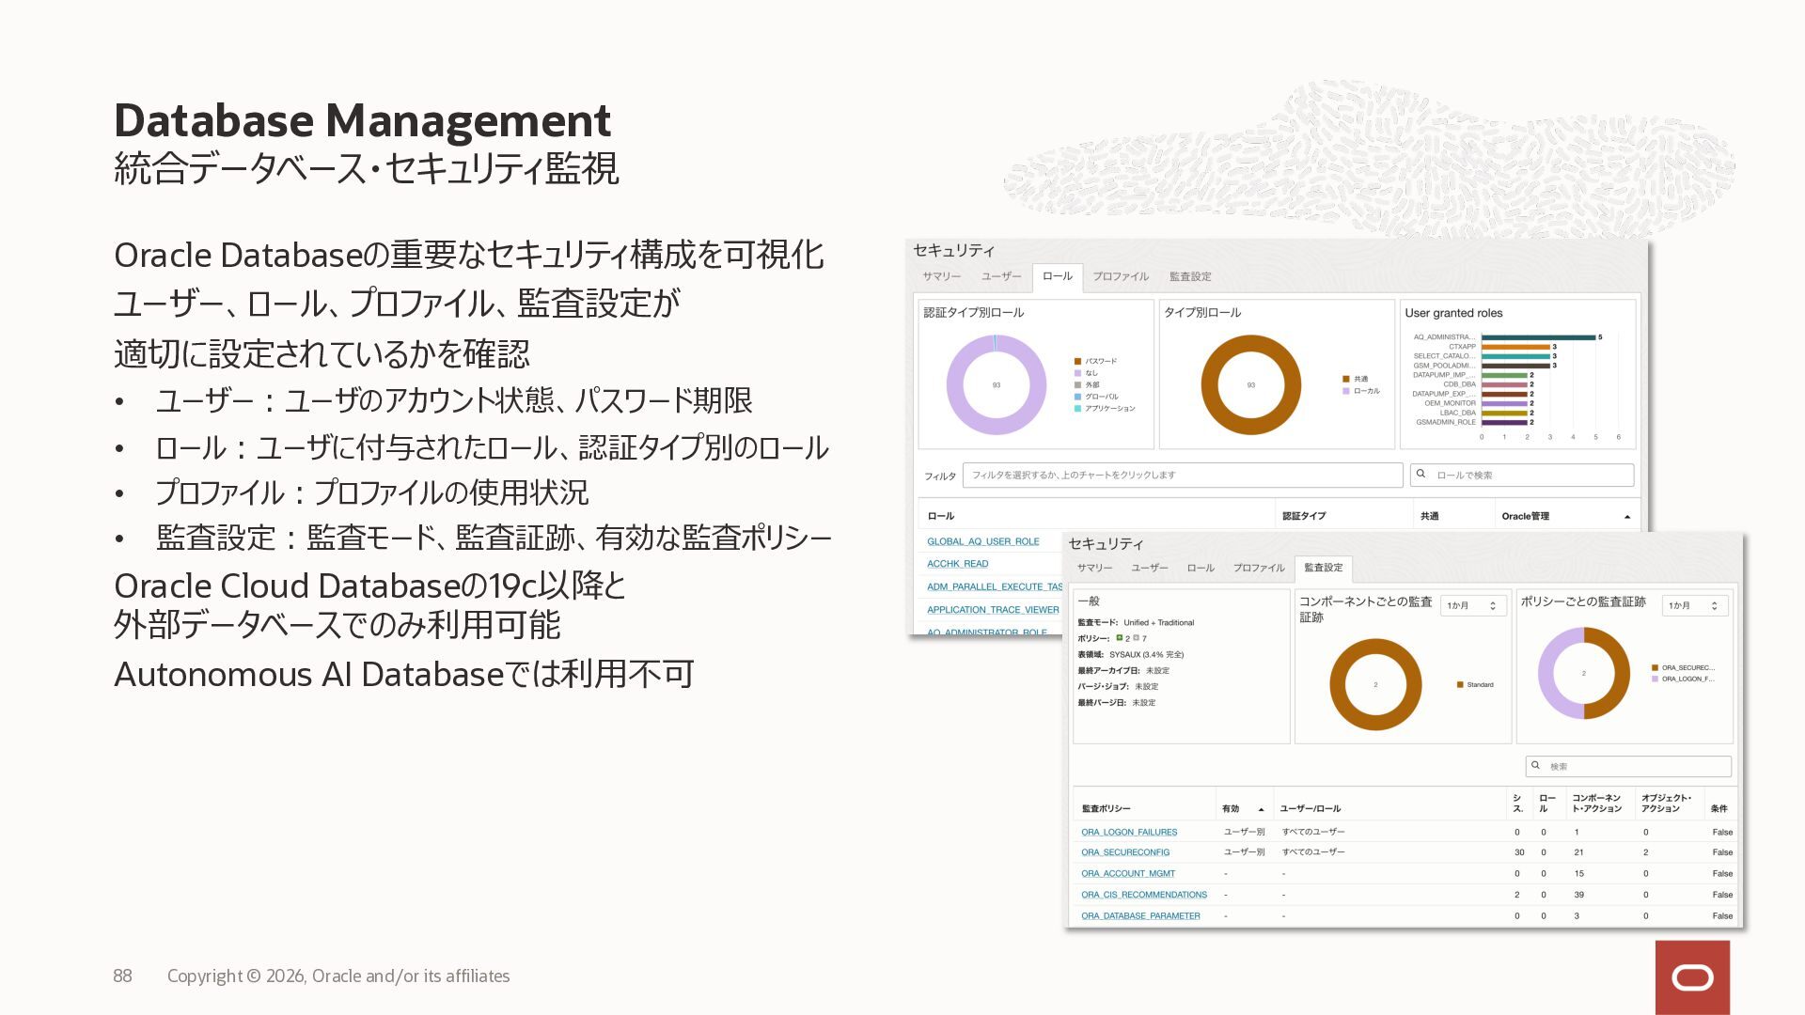Viewport: 1805px width, 1015px height.
Task: Click the green enabled-policies icon beside ポリシー
Action: click(1120, 638)
